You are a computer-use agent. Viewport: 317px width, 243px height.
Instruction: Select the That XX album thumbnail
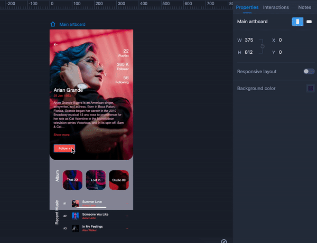(72, 180)
